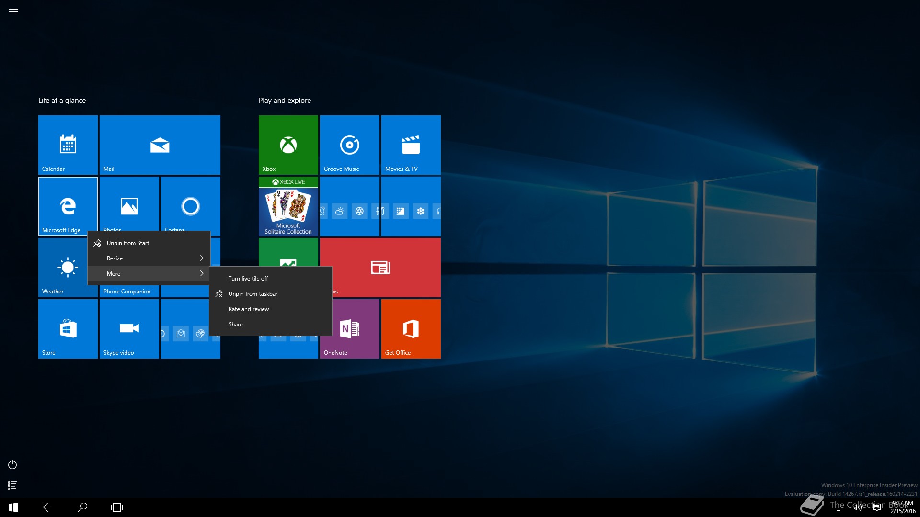Open the Store tile
This screenshot has width=920, height=517.
(x=68, y=329)
